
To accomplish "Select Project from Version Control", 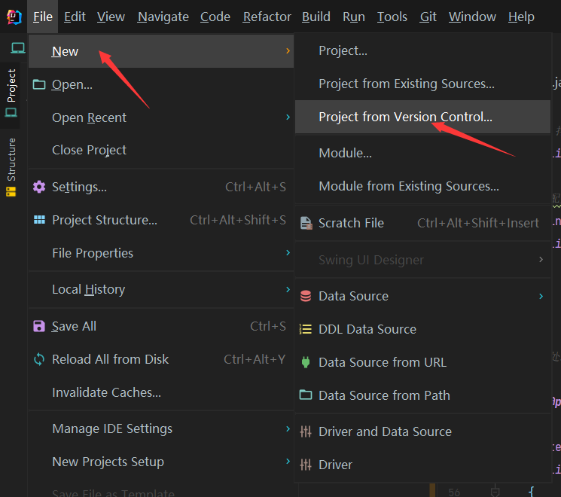I will 405,117.
